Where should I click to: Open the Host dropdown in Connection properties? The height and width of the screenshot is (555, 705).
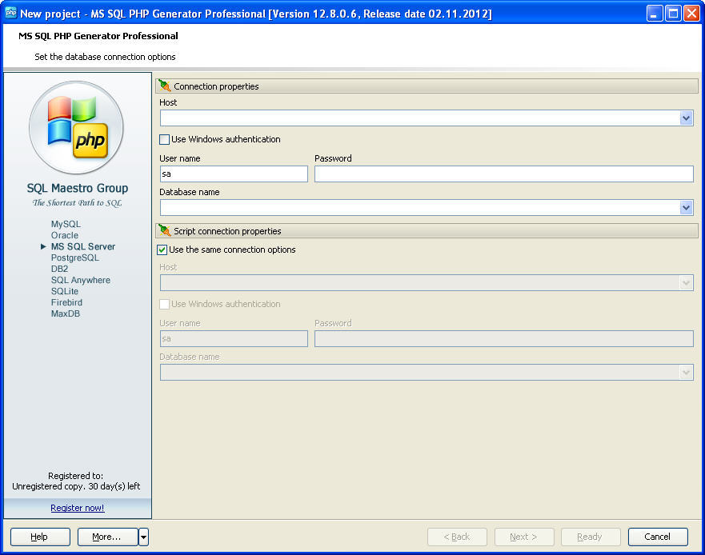point(686,118)
